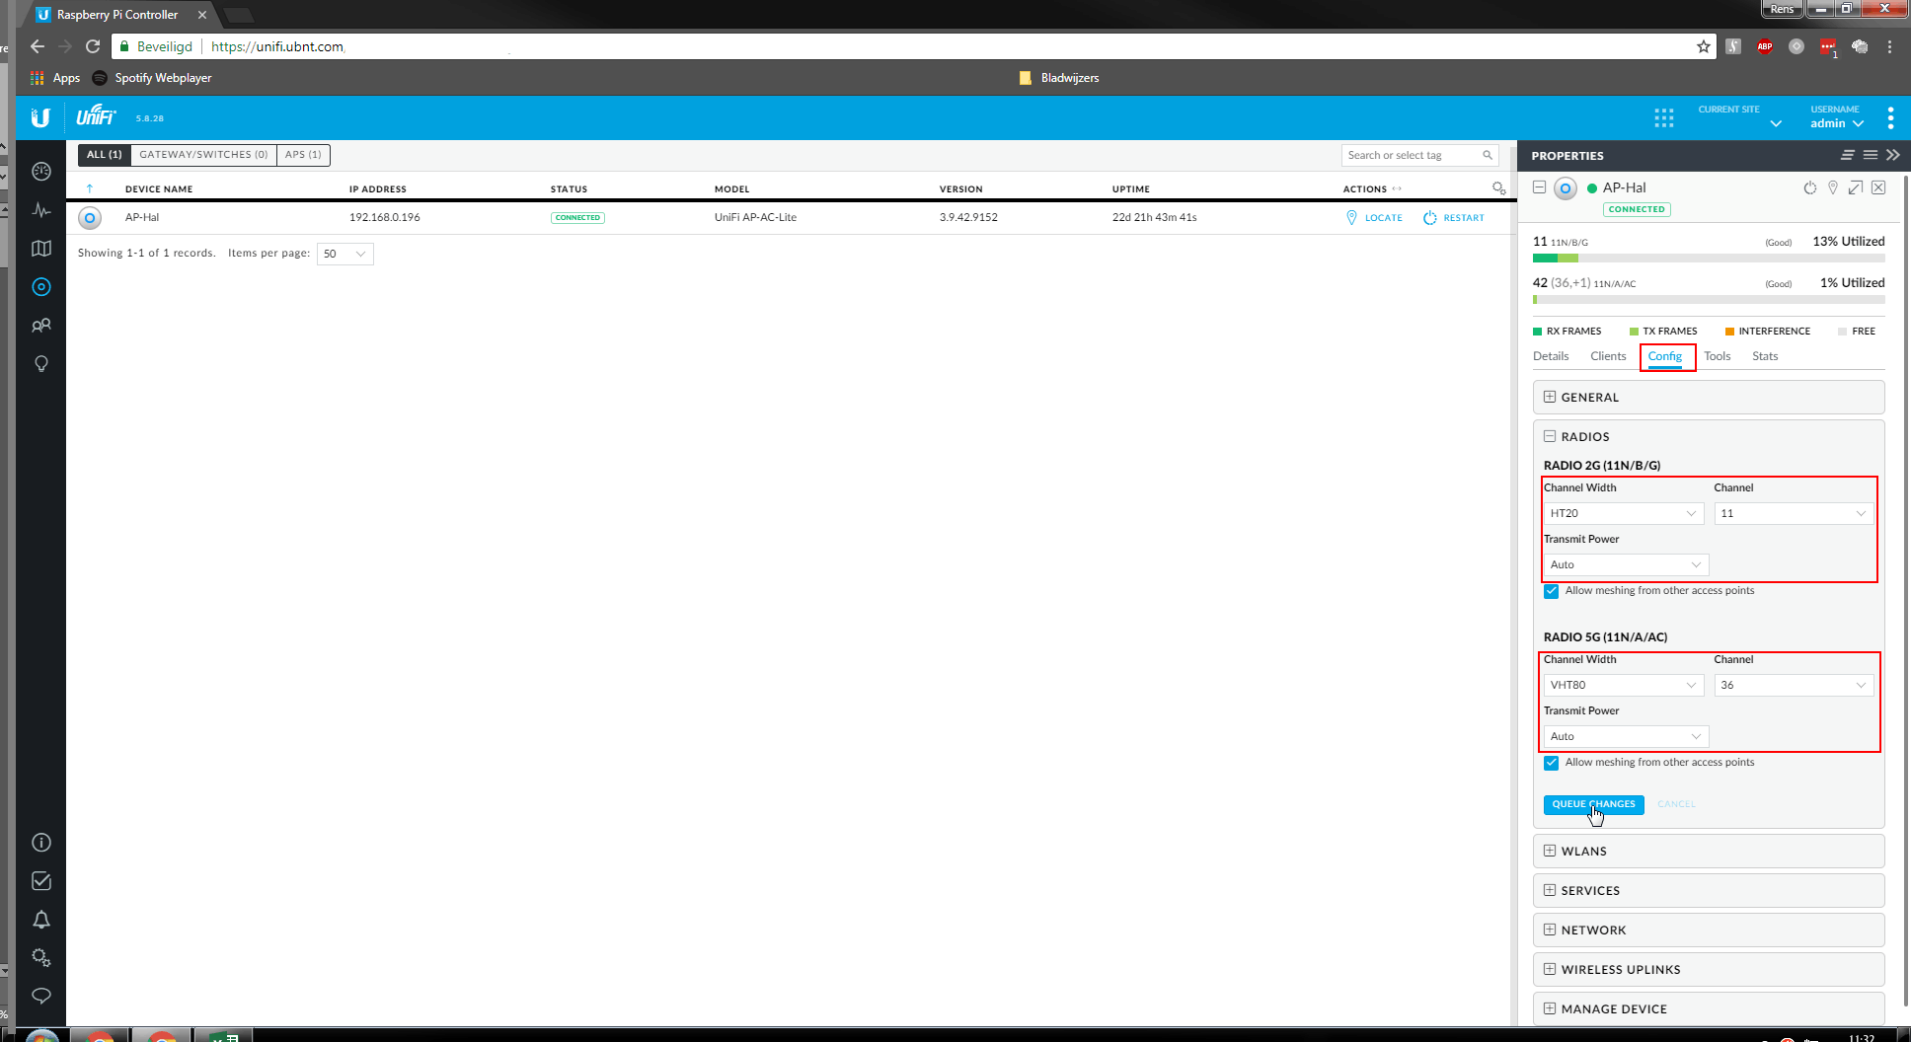This screenshot has width=1911, height=1042.
Task: Select the Config tab
Action: click(1664, 356)
